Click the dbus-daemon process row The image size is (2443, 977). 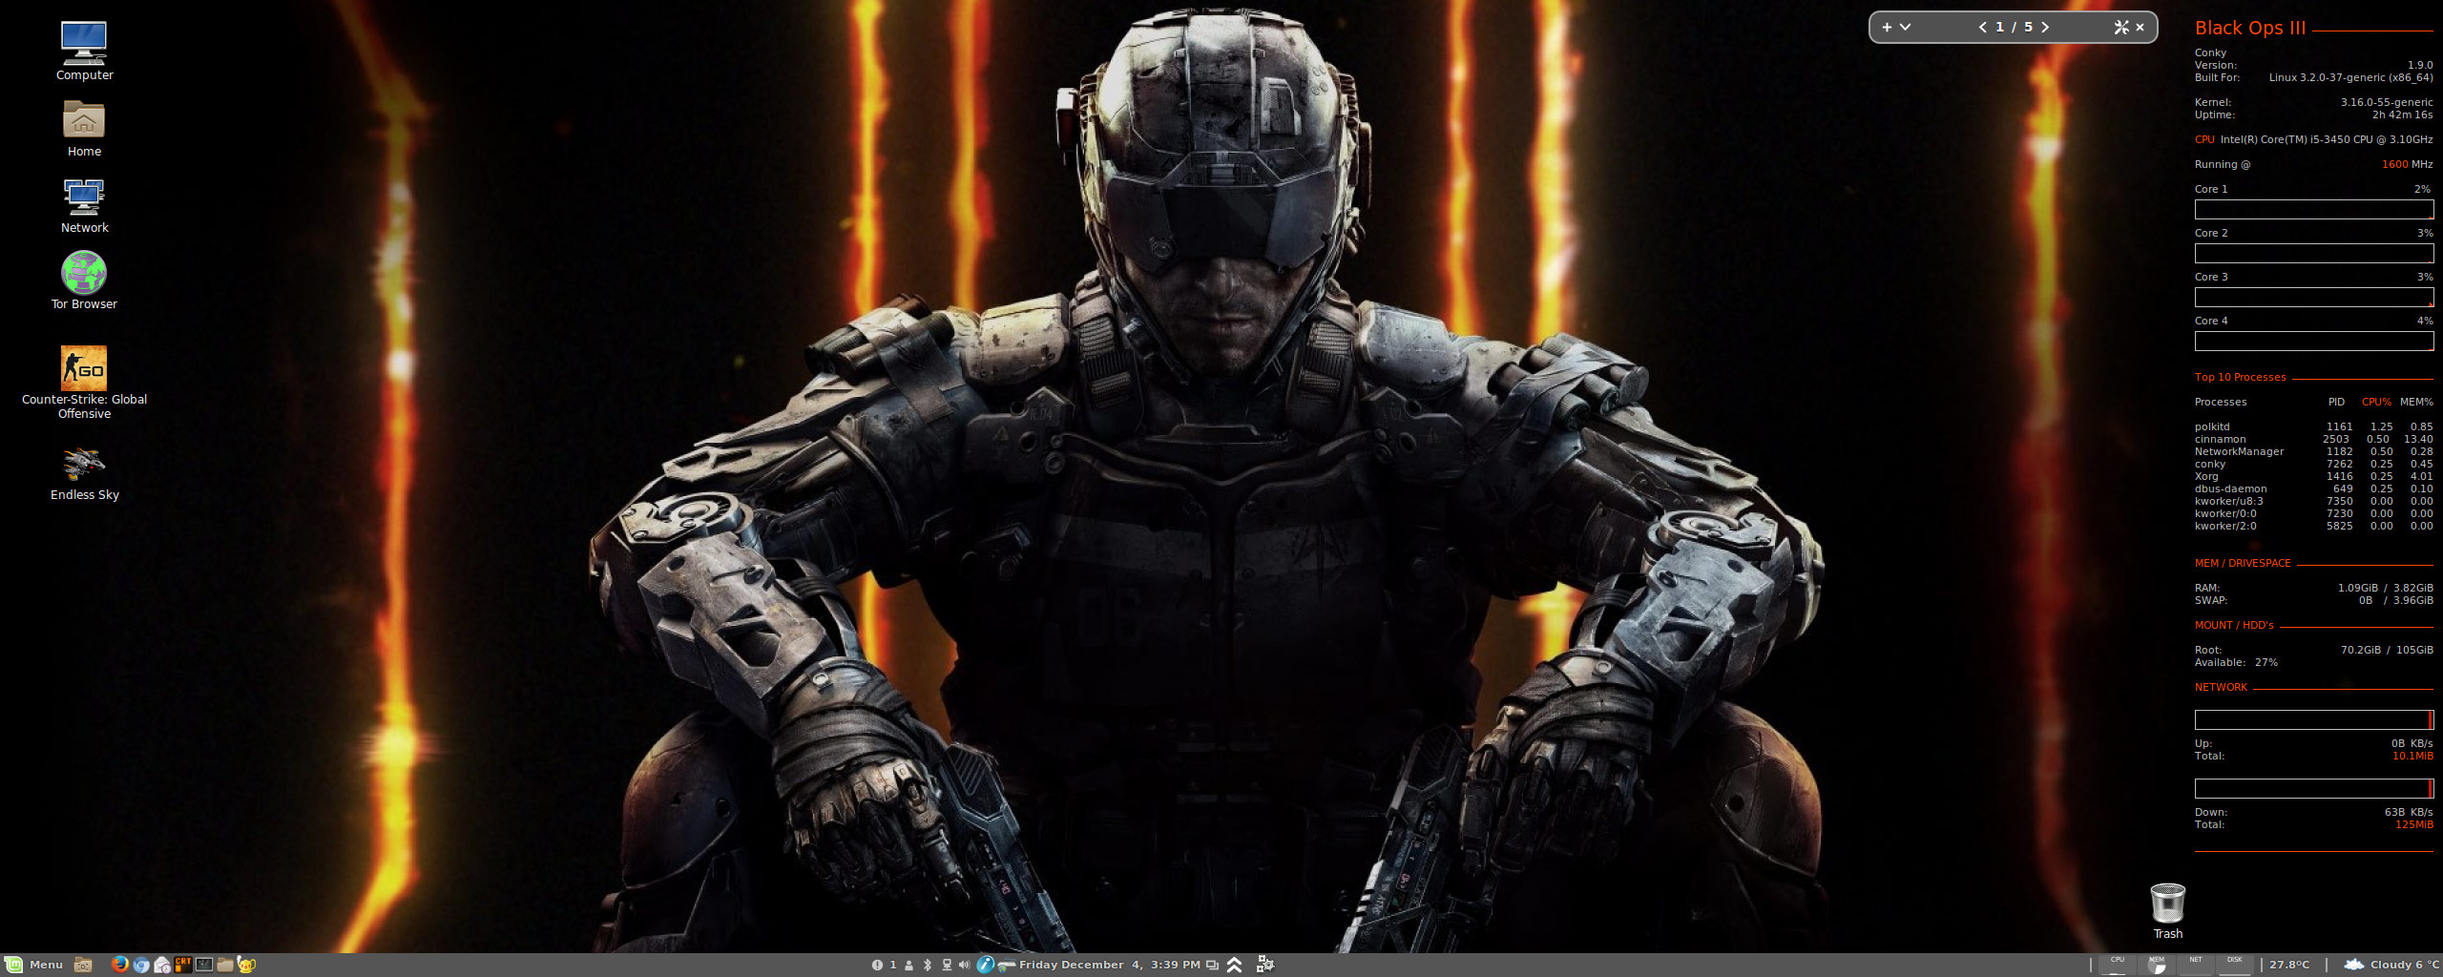2313,488
